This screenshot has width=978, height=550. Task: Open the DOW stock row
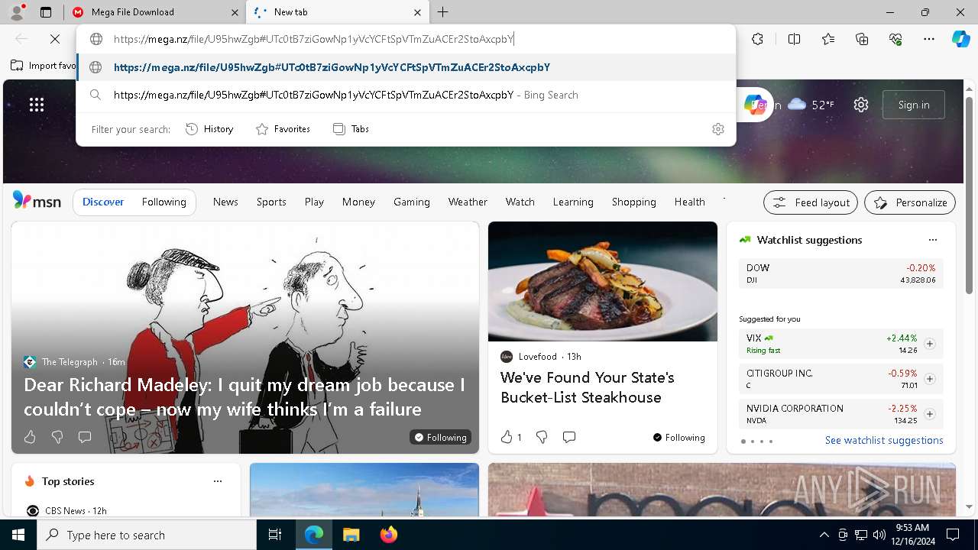pos(841,273)
